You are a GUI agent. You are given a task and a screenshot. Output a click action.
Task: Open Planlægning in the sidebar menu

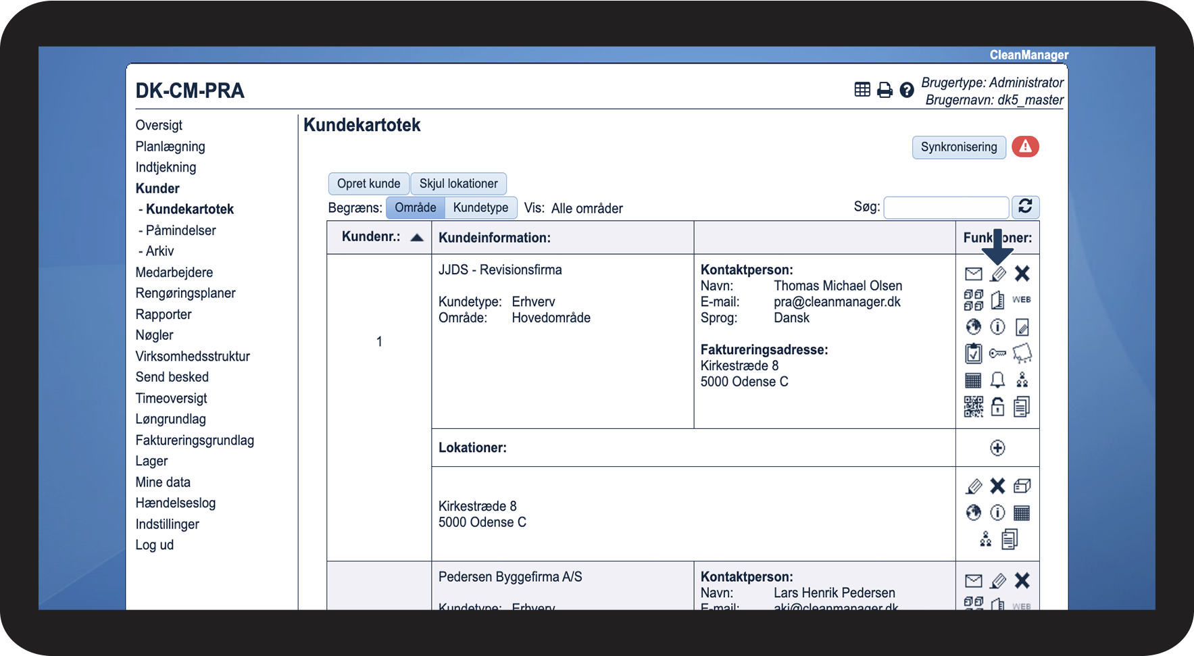click(x=170, y=147)
